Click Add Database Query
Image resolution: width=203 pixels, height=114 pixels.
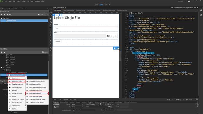pos(37,84)
